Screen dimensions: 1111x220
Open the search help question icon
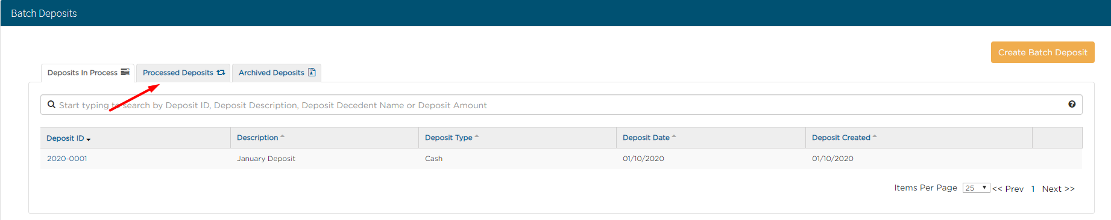point(1072,104)
